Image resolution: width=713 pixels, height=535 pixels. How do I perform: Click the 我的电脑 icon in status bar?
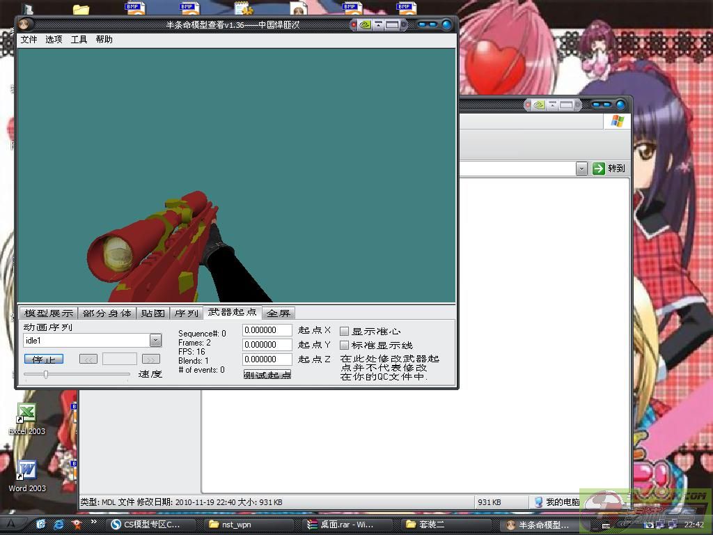(539, 502)
